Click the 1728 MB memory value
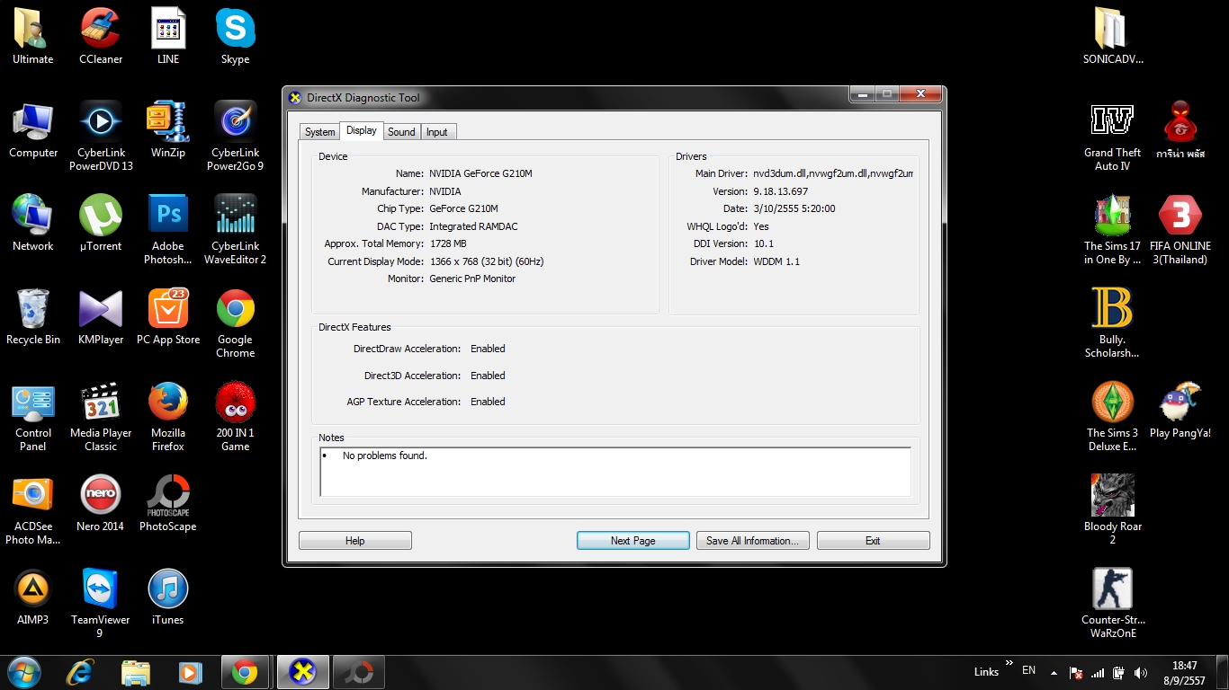 coord(447,243)
